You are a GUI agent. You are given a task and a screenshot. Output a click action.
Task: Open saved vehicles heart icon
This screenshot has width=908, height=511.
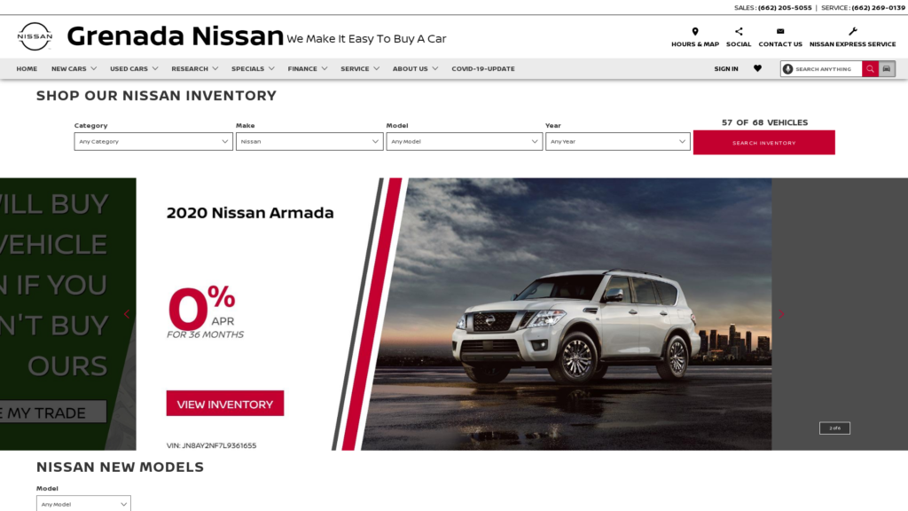point(757,68)
